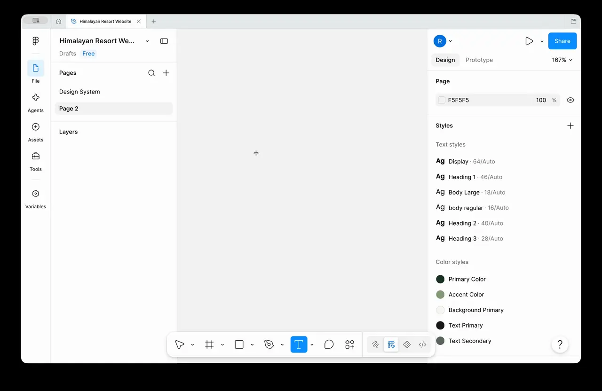
Task: Toggle the diamond mode icon beside Dev Mode
Action: [x=407, y=344]
